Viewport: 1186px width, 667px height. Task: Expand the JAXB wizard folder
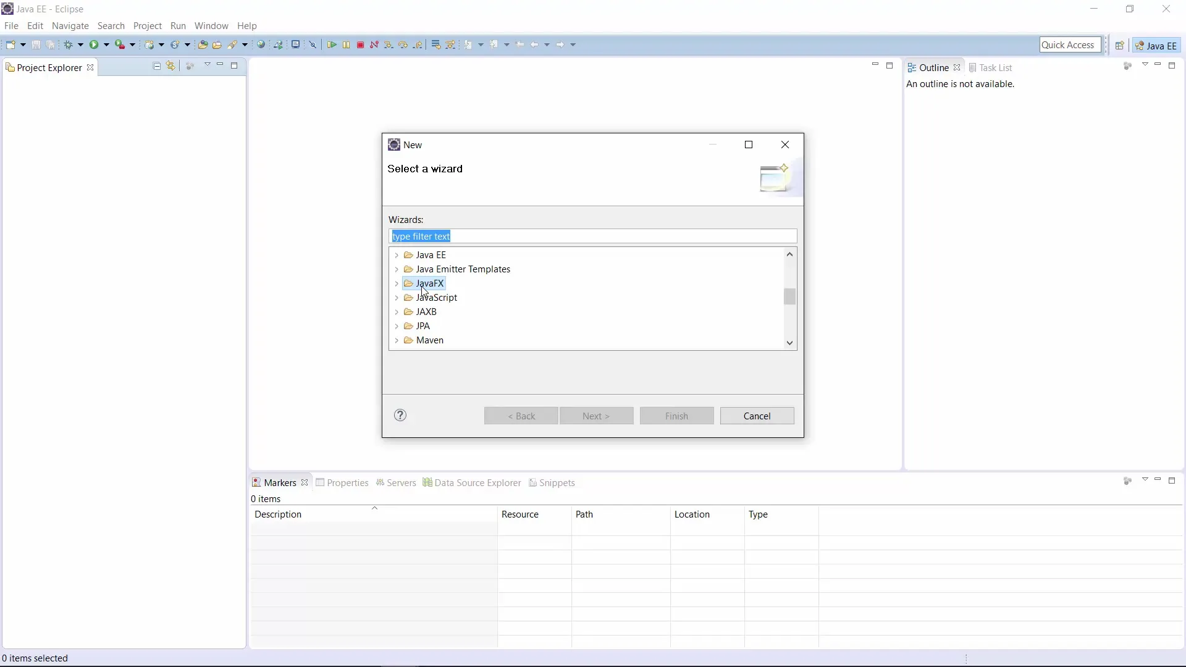tap(397, 312)
